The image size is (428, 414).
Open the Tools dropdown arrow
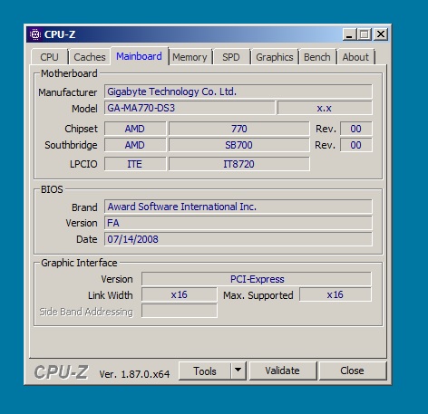point(238,371)
